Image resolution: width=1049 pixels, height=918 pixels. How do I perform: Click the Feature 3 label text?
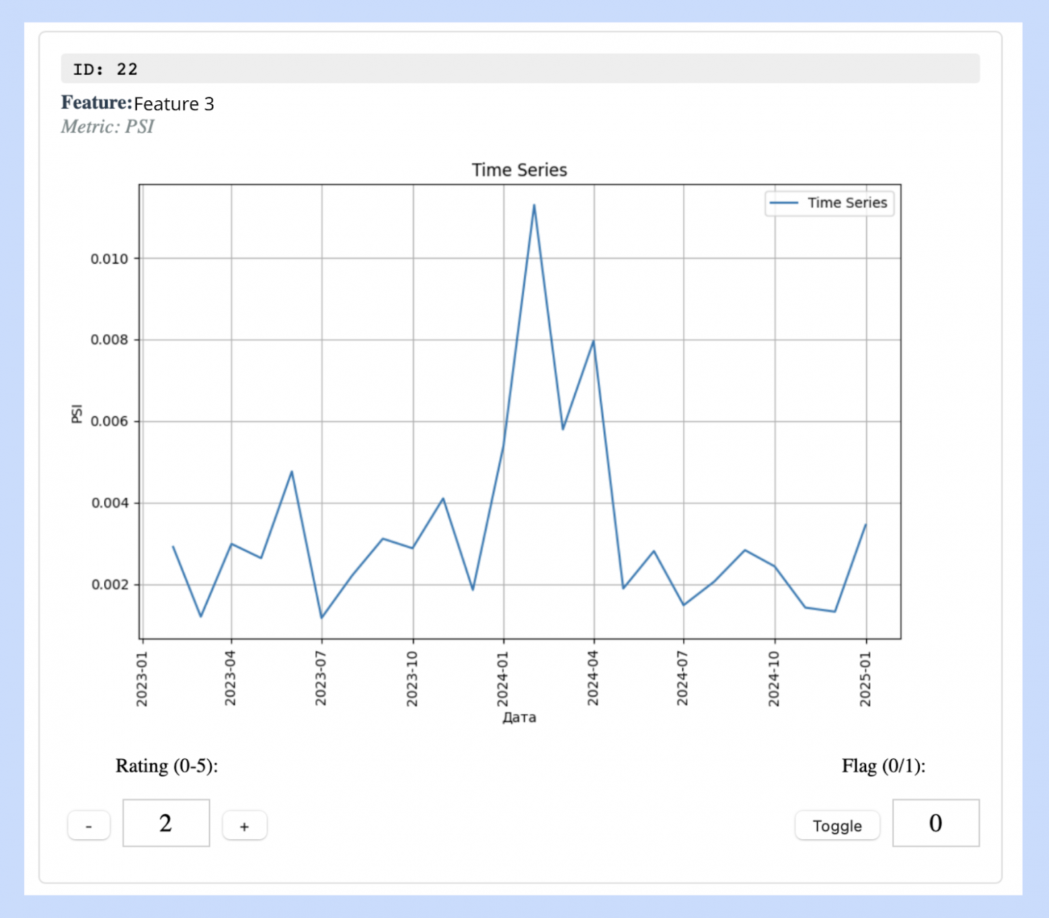point(173,104)
